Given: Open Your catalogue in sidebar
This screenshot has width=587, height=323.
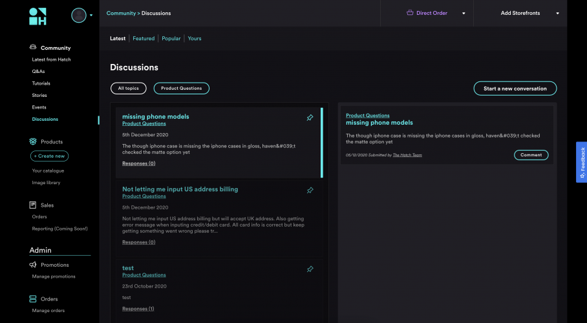Looking at the screenshot, I should pos(48,171).
